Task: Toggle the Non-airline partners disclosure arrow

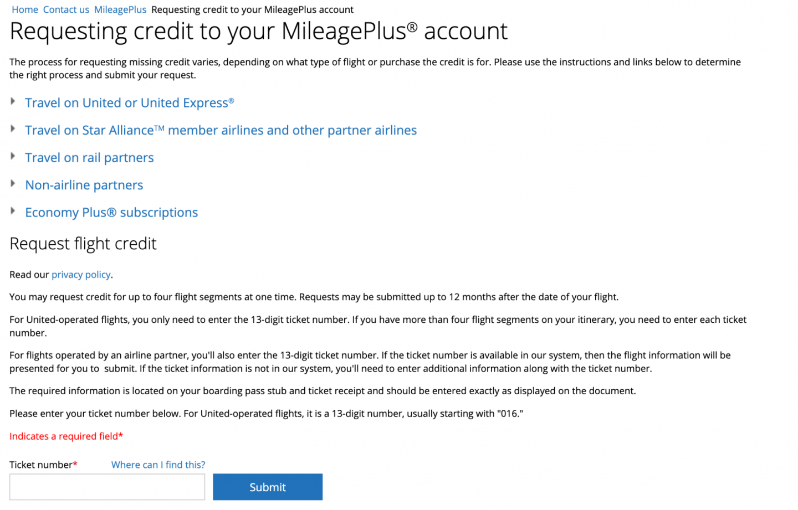Action: [13, 184]
